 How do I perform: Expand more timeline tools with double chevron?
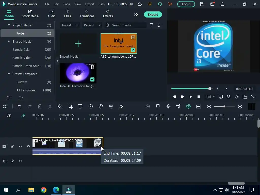(x=121, y=106)
